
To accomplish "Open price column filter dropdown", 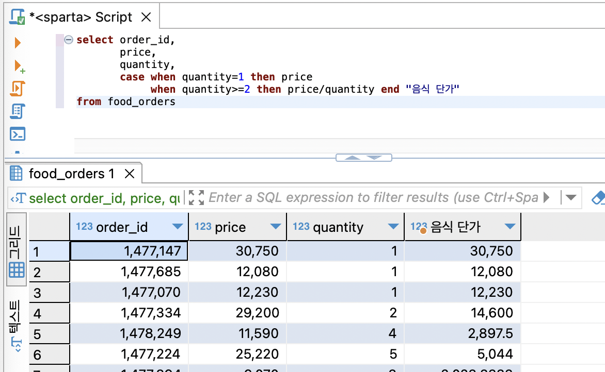I will 276,226.
